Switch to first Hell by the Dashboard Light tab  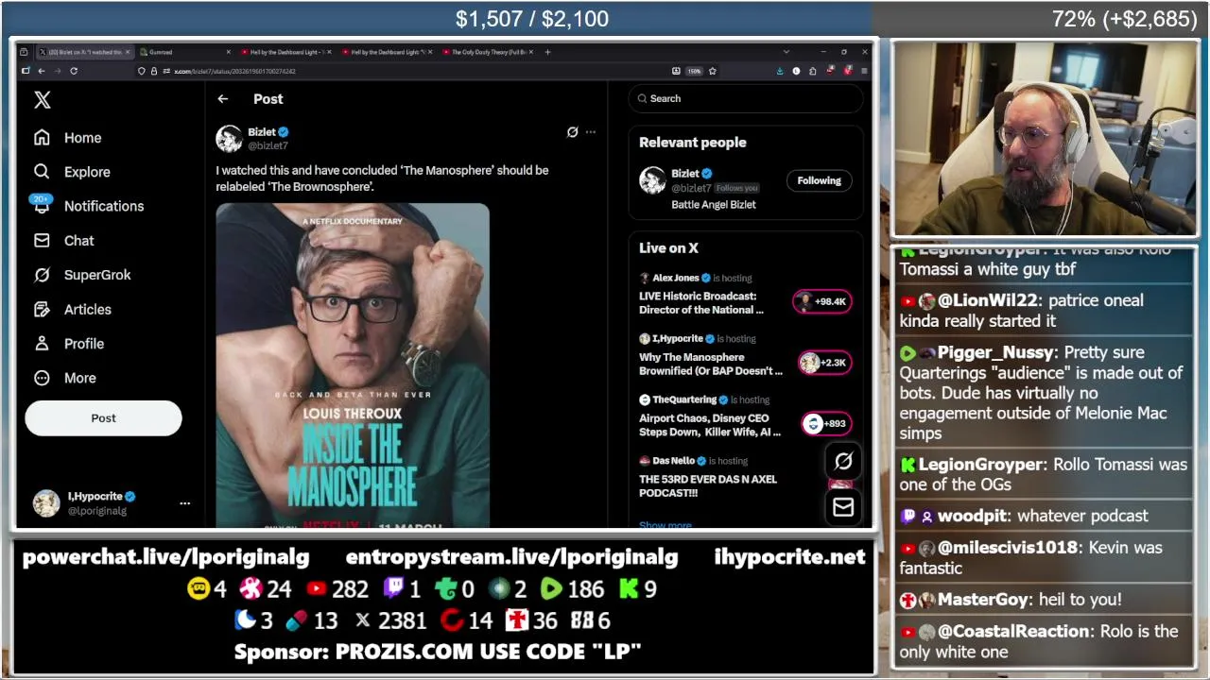coord(285,52)
